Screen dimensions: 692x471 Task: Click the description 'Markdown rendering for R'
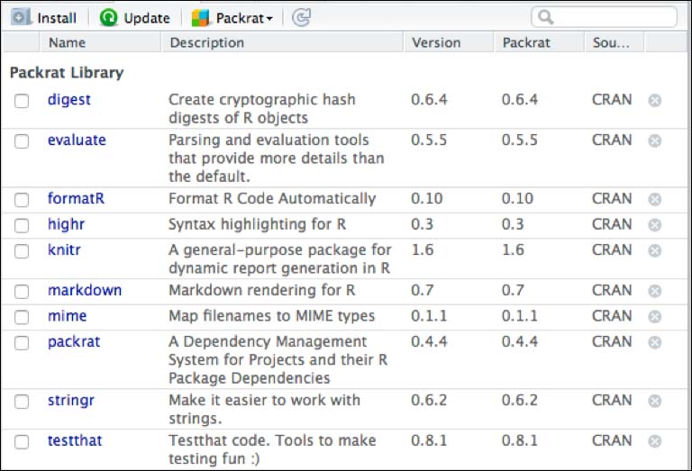261,290
